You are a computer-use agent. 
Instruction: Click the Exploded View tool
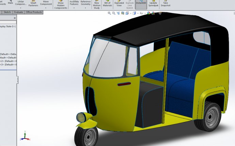point(119,3)
